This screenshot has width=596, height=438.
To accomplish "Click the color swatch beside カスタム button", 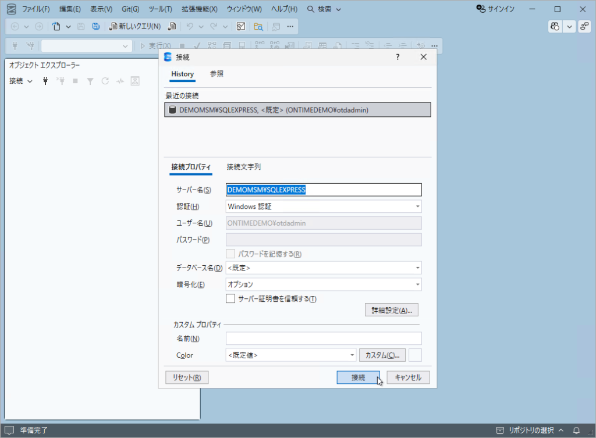I will tap(415, 355).
